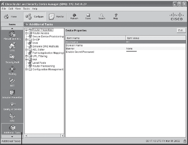Image resolution: width=188 pixels, height=145 pixels.
Task: Open Help from the toolbar
Action: click(116, 16)
